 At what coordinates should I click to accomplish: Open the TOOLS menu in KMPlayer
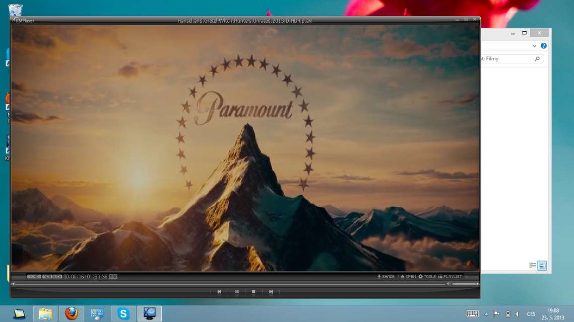(x=427, y=277)
